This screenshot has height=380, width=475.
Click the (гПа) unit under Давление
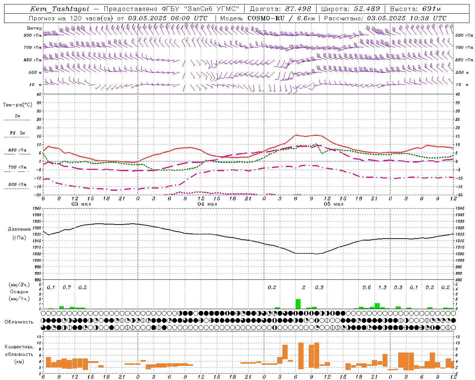coord(19,238)
